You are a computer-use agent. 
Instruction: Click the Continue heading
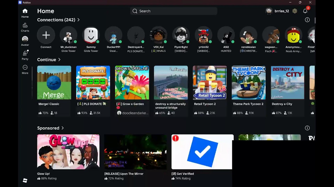point(46,60)
